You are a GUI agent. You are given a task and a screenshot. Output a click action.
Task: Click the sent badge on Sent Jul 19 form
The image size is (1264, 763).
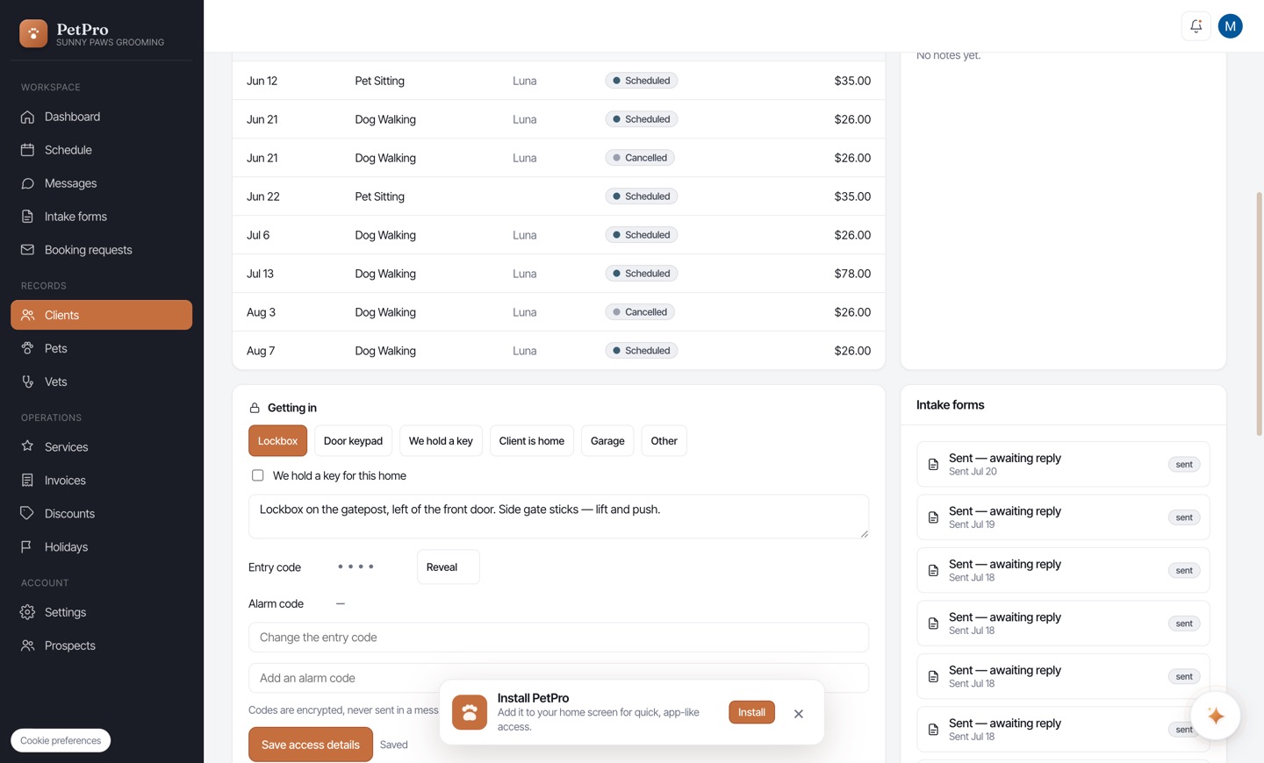(x=1183, y=517)
